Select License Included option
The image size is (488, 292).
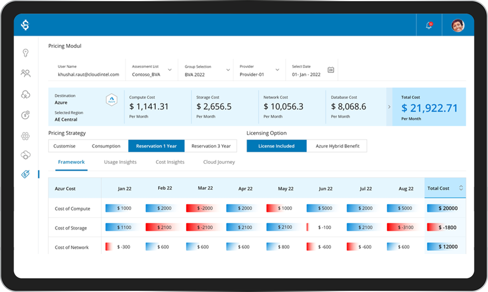click(276, 146)
